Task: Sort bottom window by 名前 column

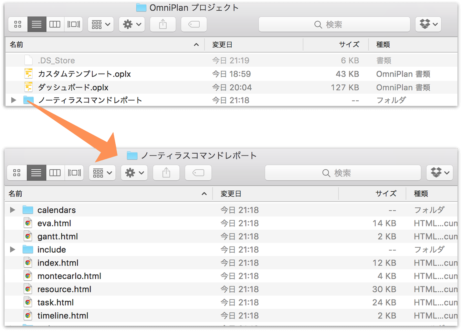Action: click(x=109, y=194)
